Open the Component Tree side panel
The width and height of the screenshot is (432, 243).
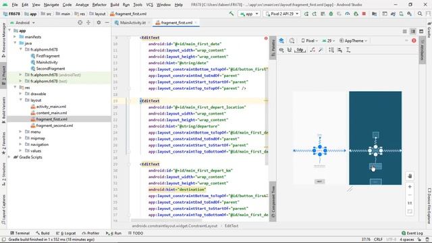(x=273, y=202)
